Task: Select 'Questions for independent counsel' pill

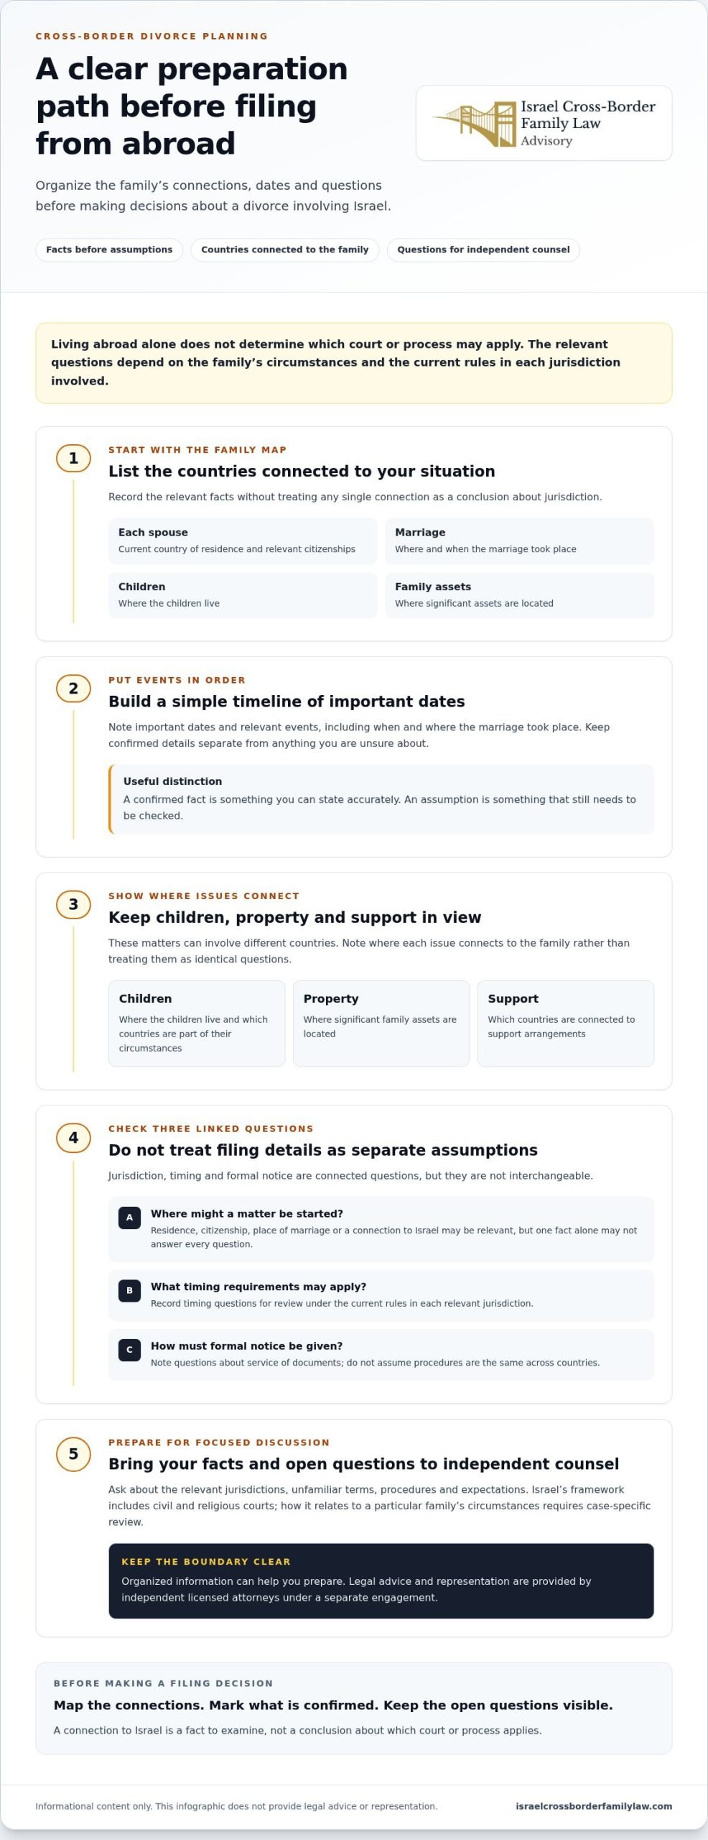Action: pyautogui.click(x=483, y=249)
